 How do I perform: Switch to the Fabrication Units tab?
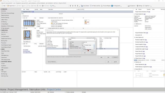(x=37, y=89)
